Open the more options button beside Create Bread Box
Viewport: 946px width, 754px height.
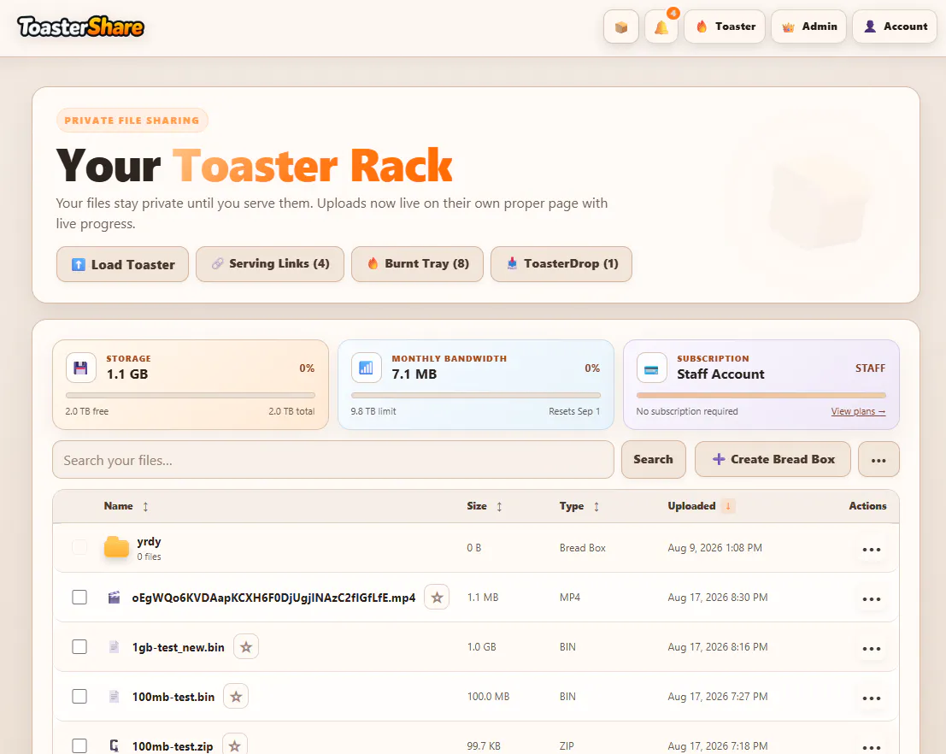(x=878, y=459)
